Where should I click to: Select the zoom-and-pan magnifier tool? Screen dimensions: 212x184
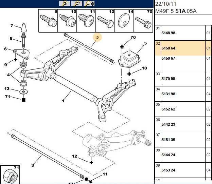89,3
